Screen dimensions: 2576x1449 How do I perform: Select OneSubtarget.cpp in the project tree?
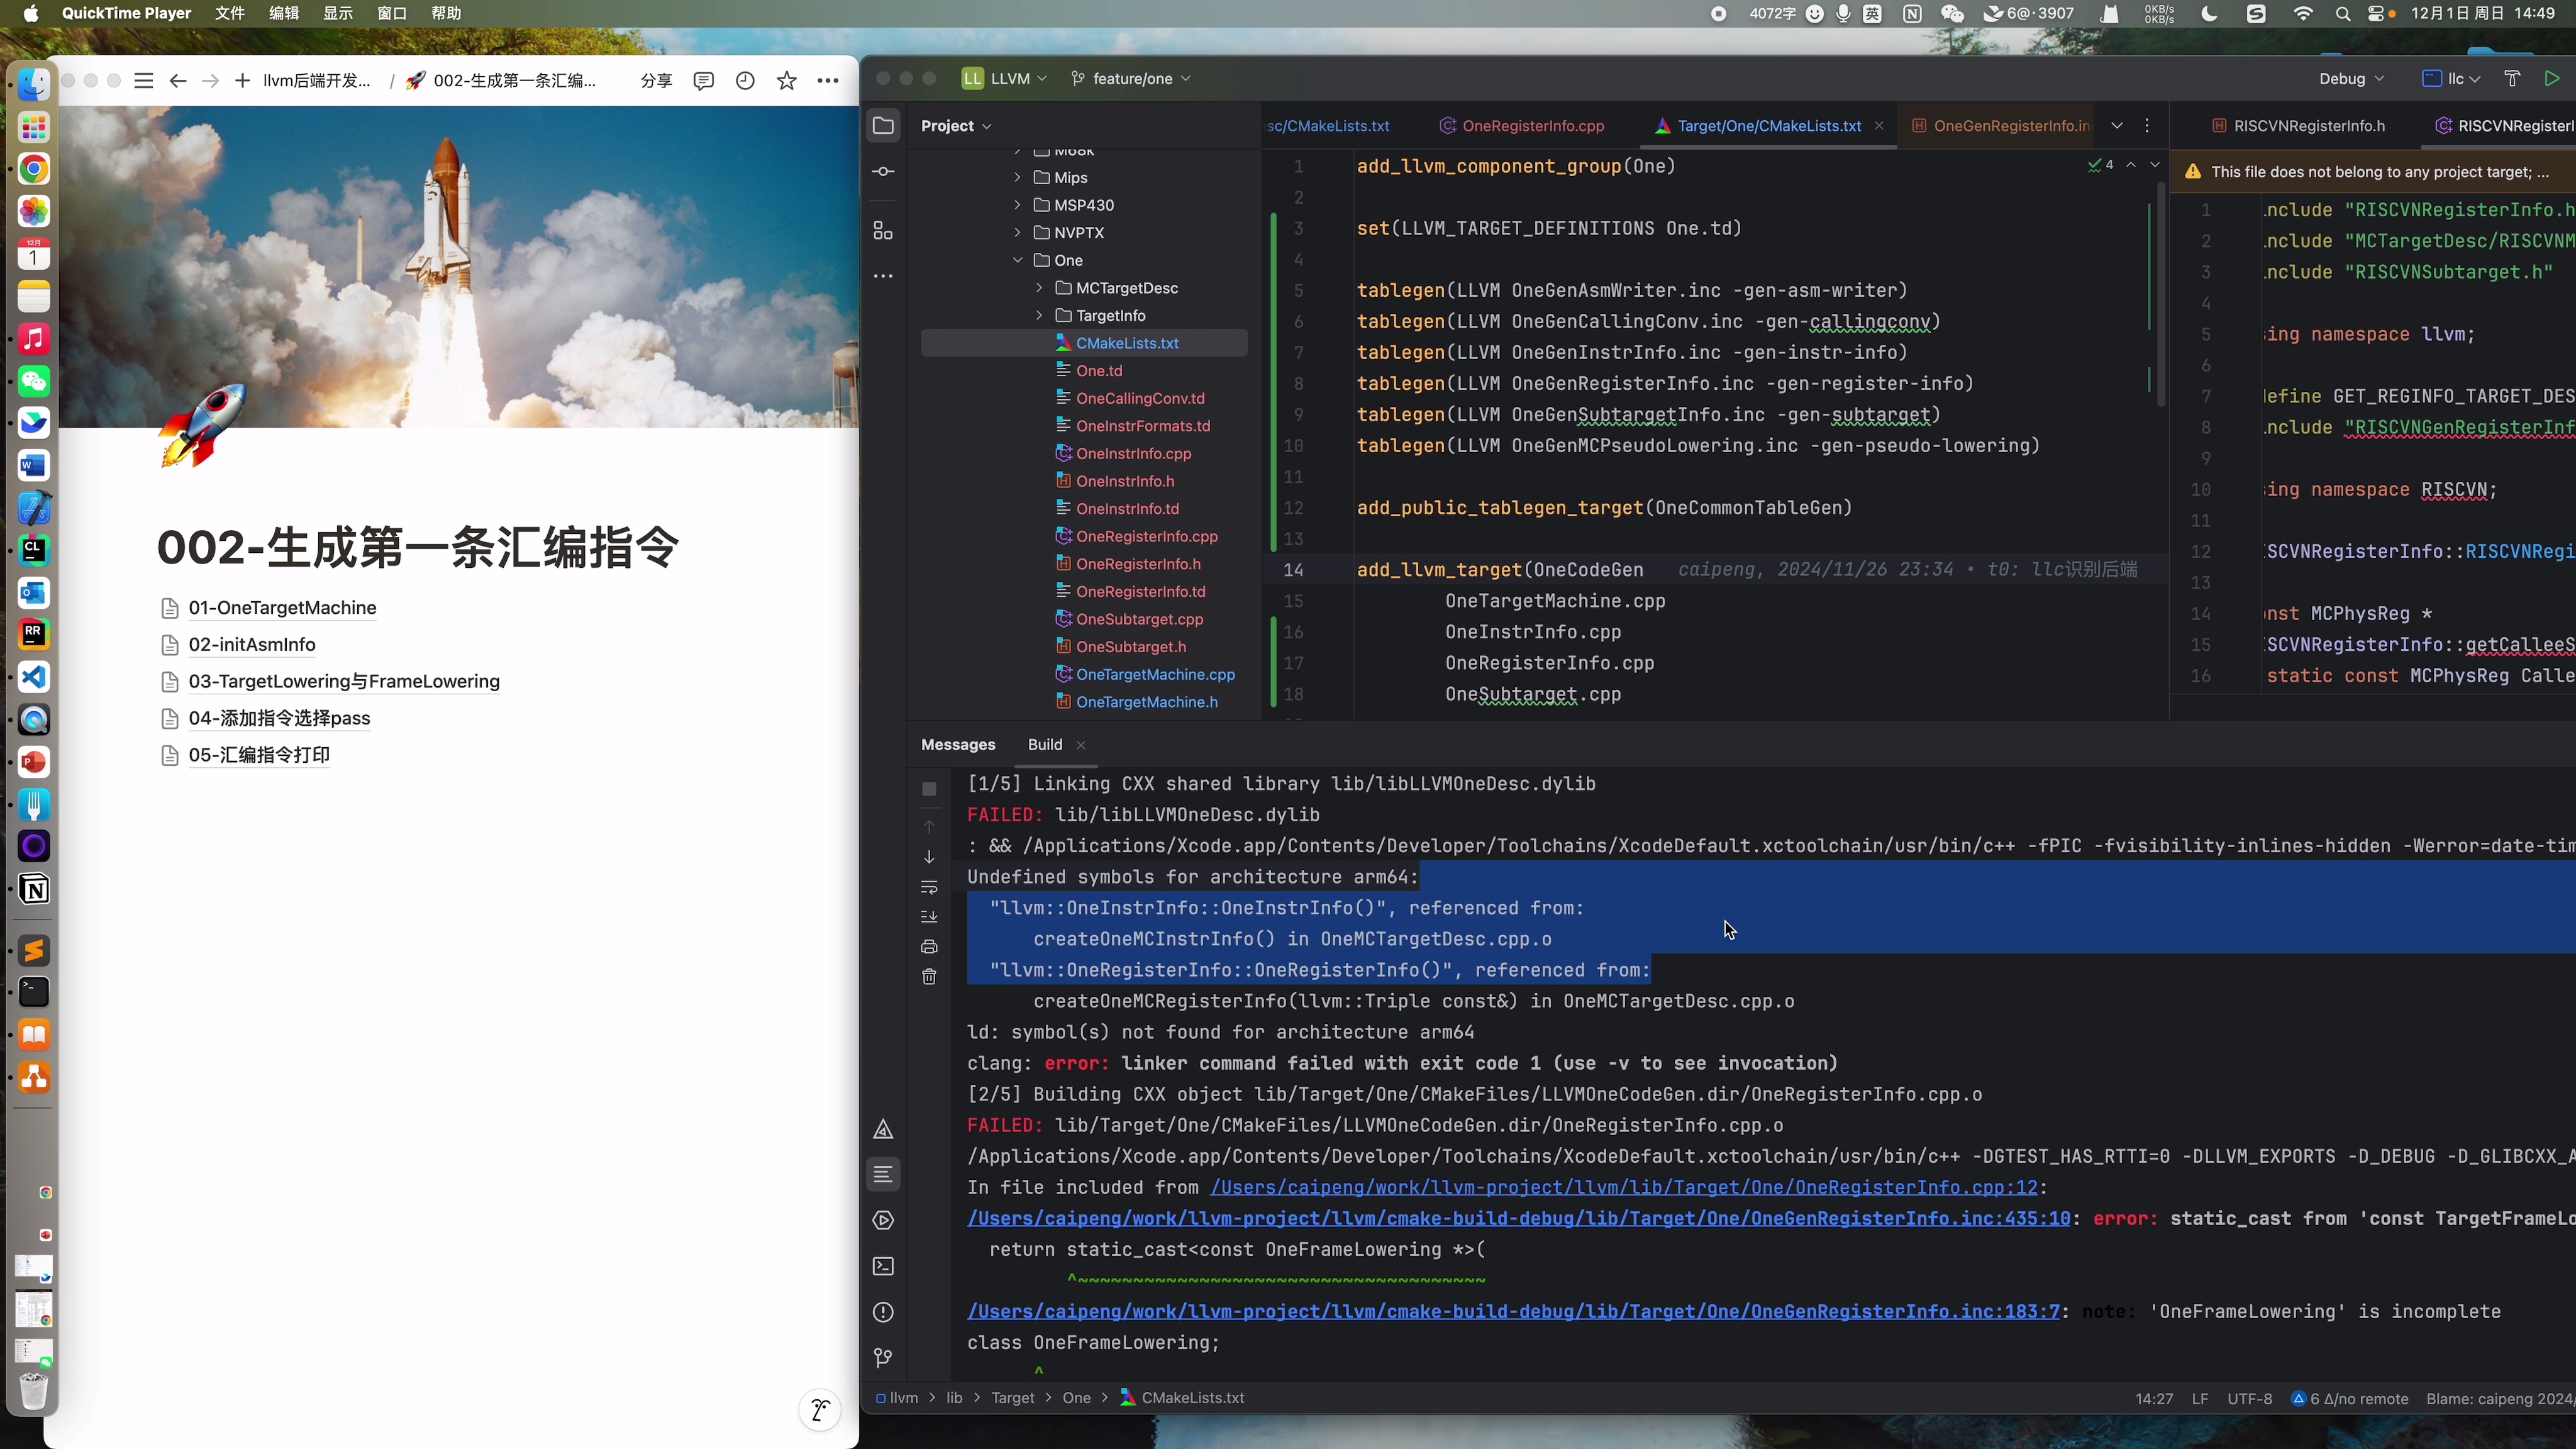[1139, 619]
